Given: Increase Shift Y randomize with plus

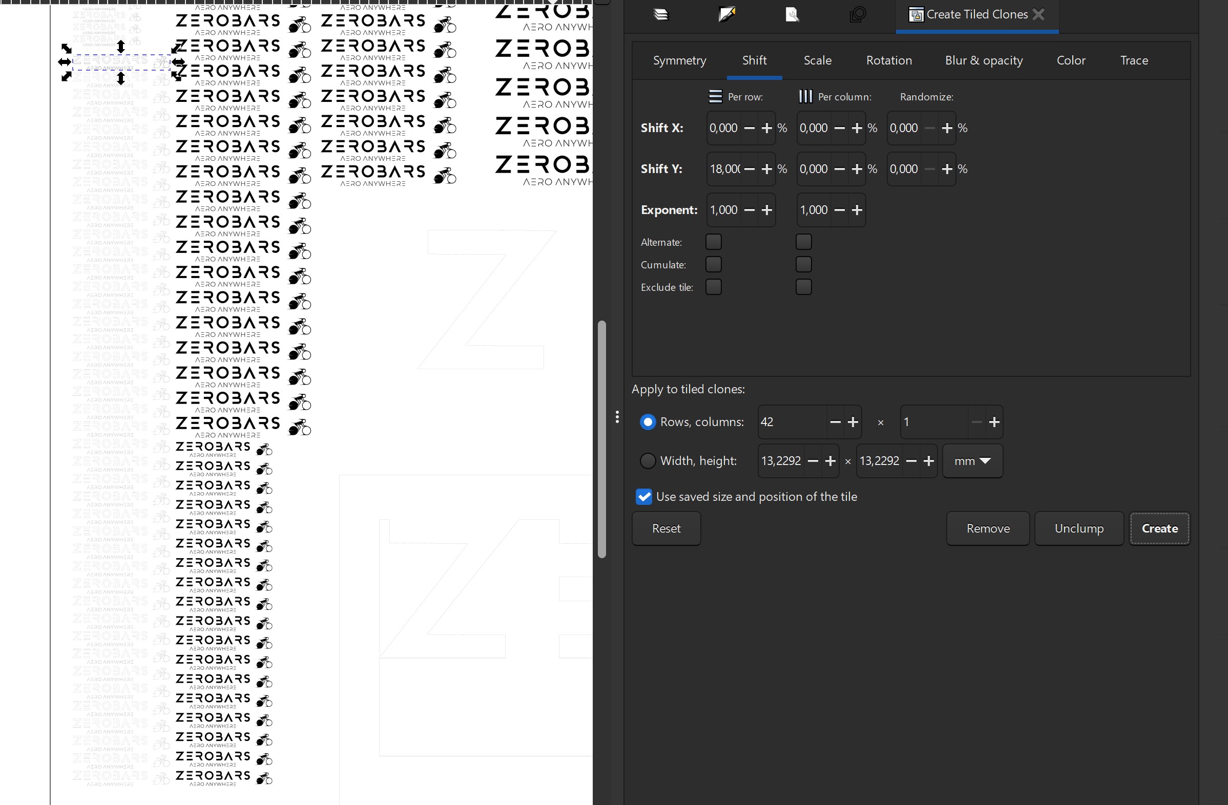Looking at the screenshot, I should (947, 168).
